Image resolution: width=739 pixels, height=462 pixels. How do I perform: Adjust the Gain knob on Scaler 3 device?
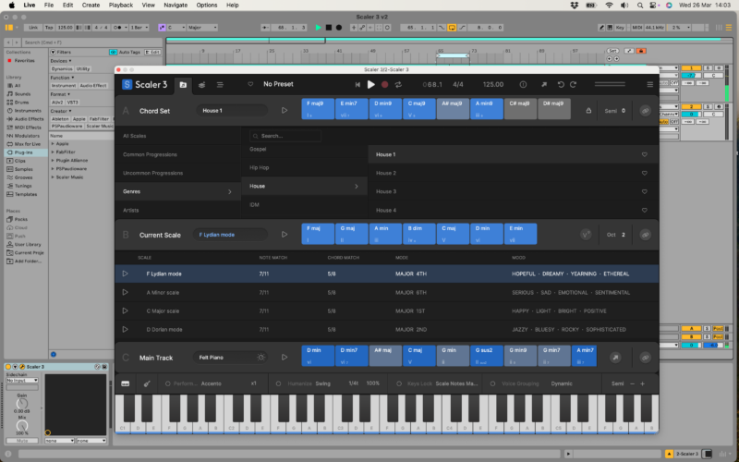(22, 404)
